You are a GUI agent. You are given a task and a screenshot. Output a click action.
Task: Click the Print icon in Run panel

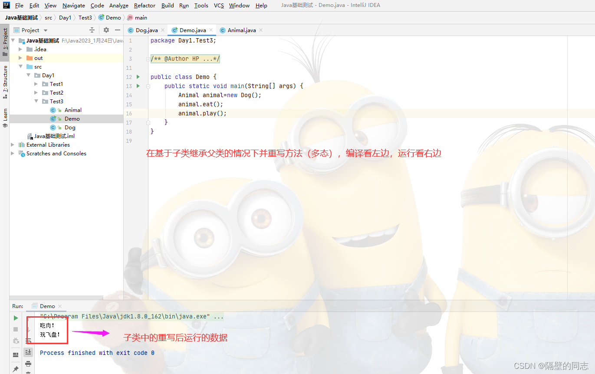coord(28,364)
